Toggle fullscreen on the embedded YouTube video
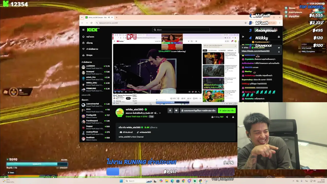 199,92
